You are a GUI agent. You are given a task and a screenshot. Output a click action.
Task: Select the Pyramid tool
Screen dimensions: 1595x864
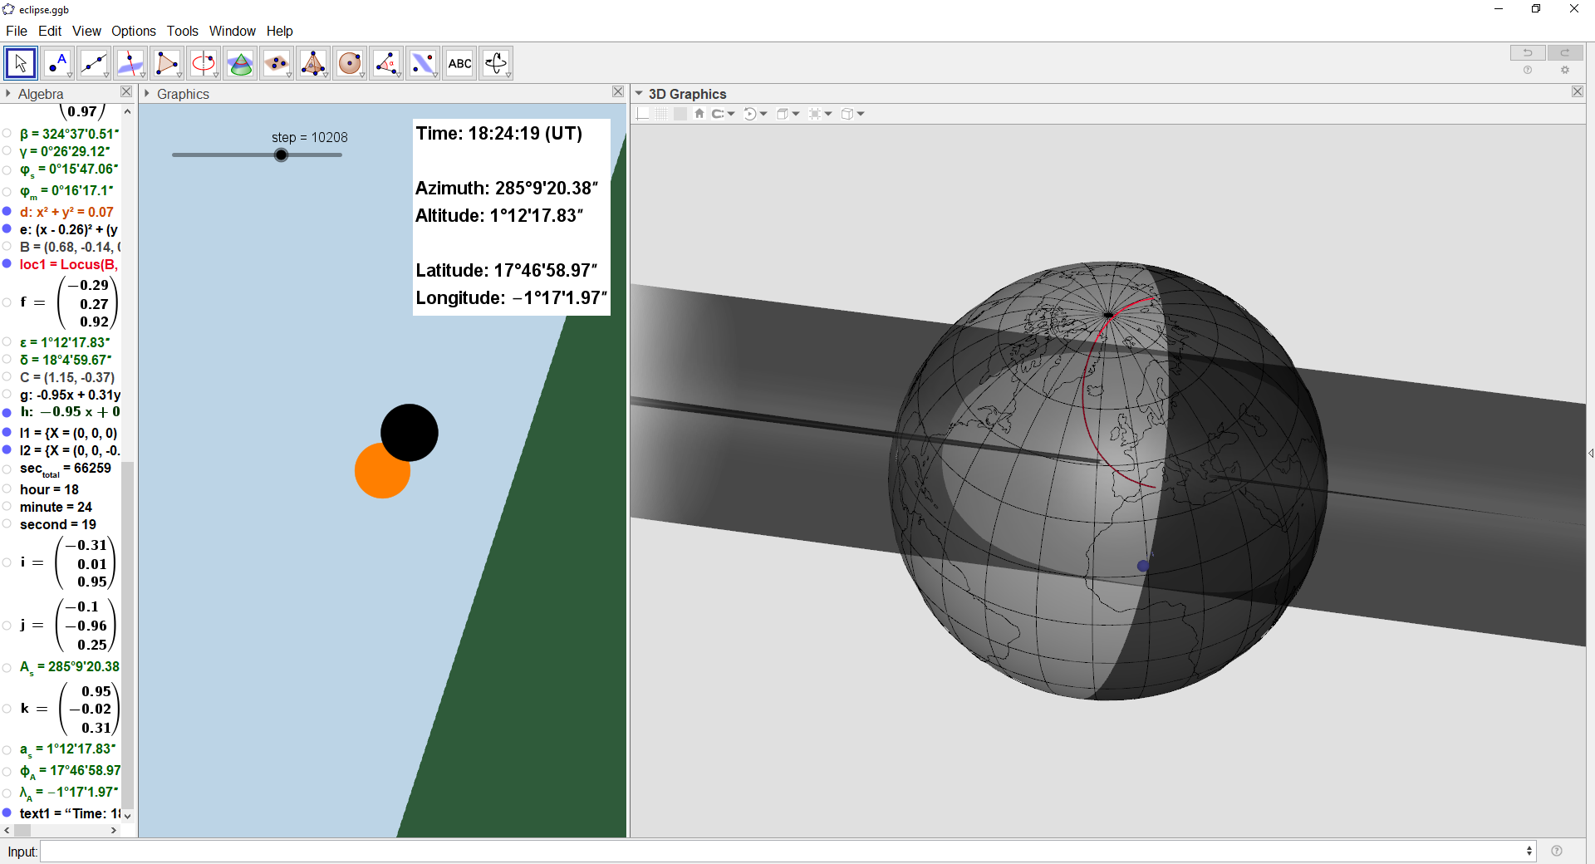(x=313, y=63)
